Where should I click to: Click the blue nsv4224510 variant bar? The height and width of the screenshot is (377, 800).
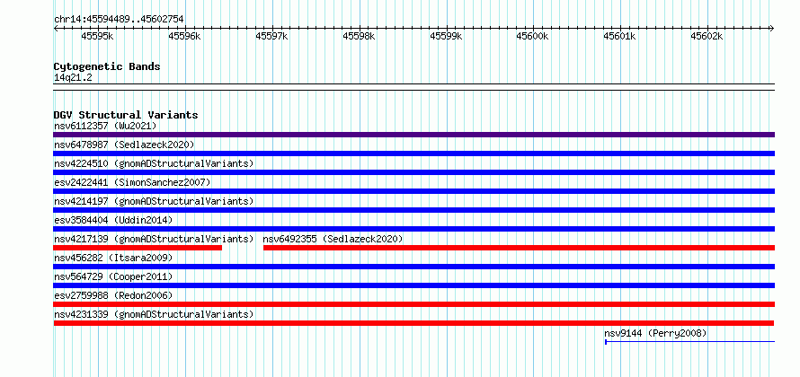(x=413, y=172)
